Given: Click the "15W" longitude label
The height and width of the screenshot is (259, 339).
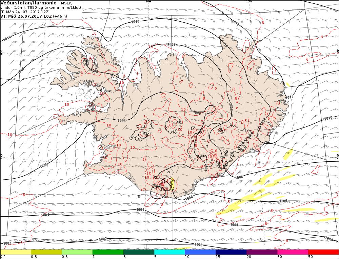Looking at the screenshot, I should tap(249, 1).
